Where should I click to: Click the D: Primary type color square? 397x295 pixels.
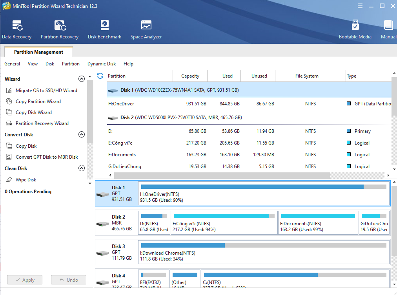click(x=349, y=131)
